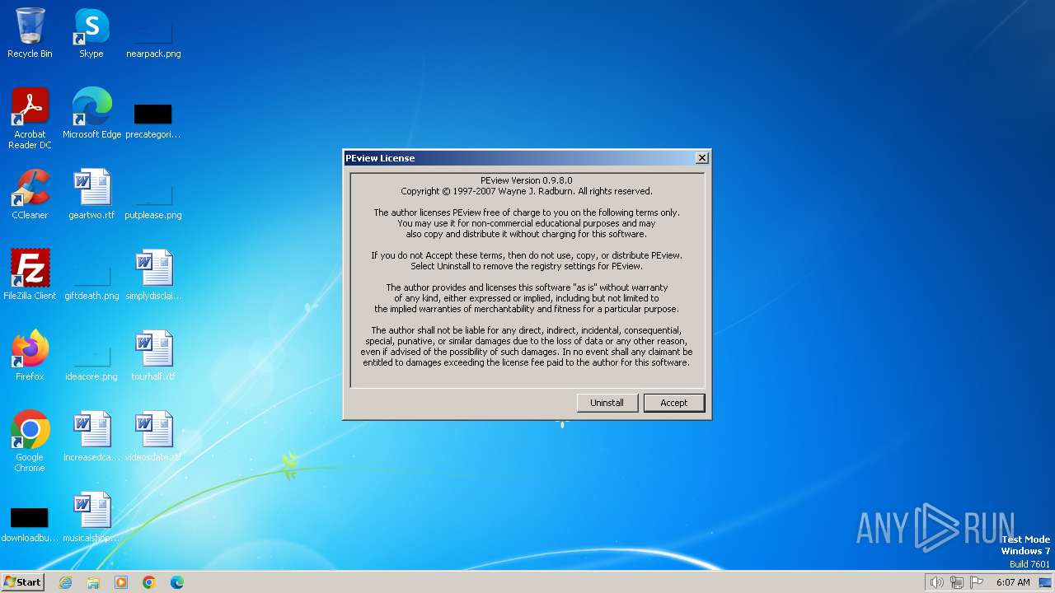1055x593 pixels.
Task: Select the musicalshop... document icon
Action: [x=91, y=517]
